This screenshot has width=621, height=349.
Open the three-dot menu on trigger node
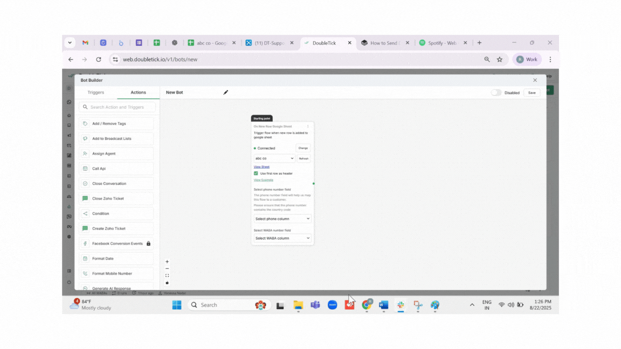[308, 127]
